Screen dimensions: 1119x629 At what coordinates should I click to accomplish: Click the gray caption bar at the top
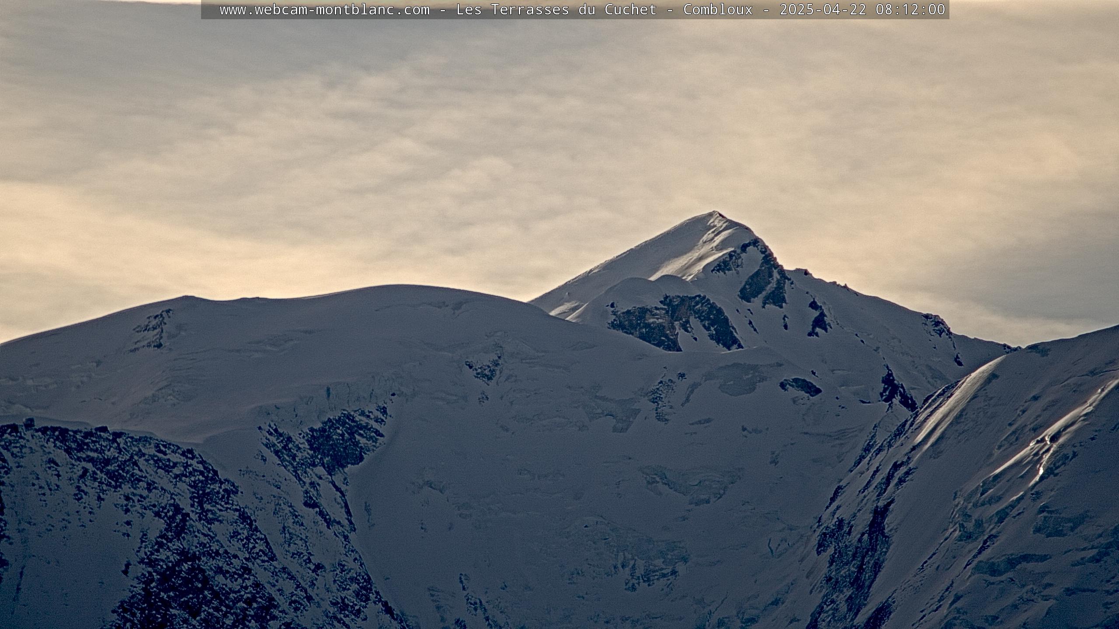coord(210,10)
